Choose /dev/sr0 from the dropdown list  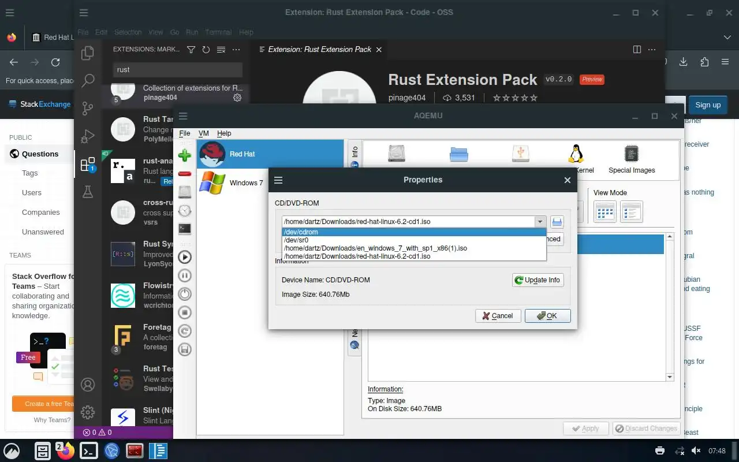click(x=413, y=240)
